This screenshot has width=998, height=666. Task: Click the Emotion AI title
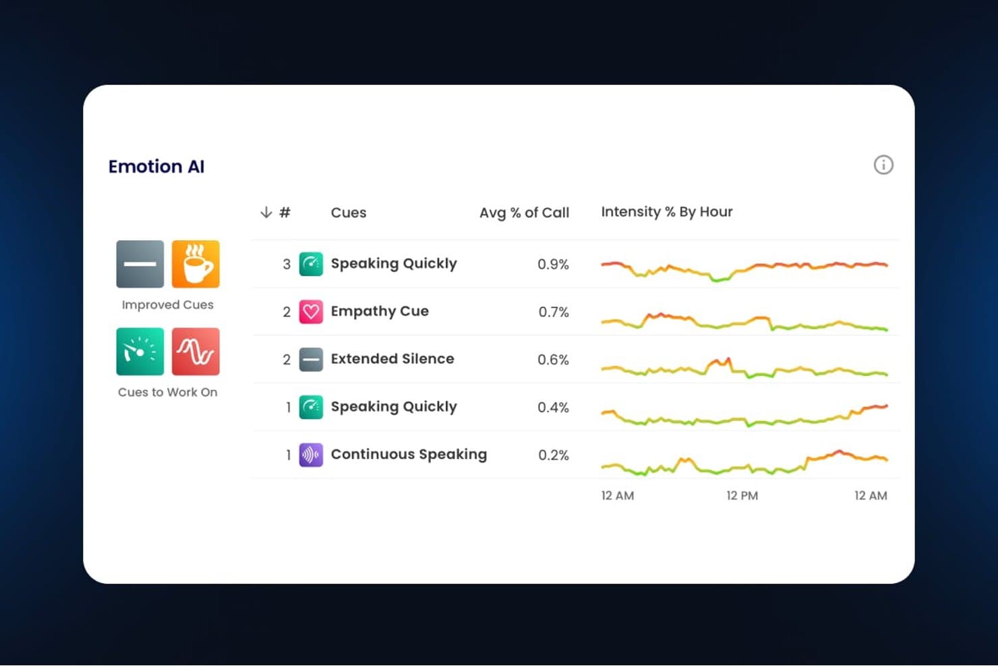point(156,167)
